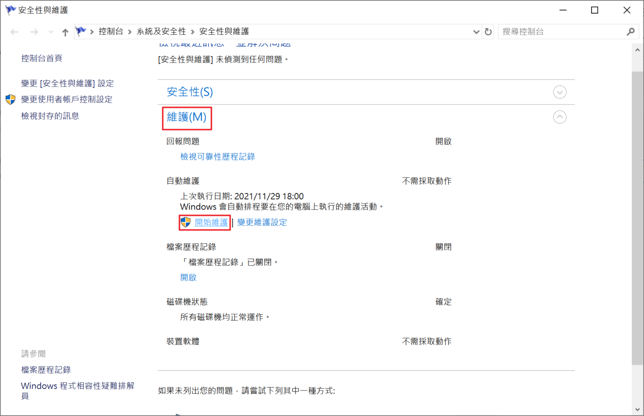Click the 系統及安全性 breadcrumb

161,31
